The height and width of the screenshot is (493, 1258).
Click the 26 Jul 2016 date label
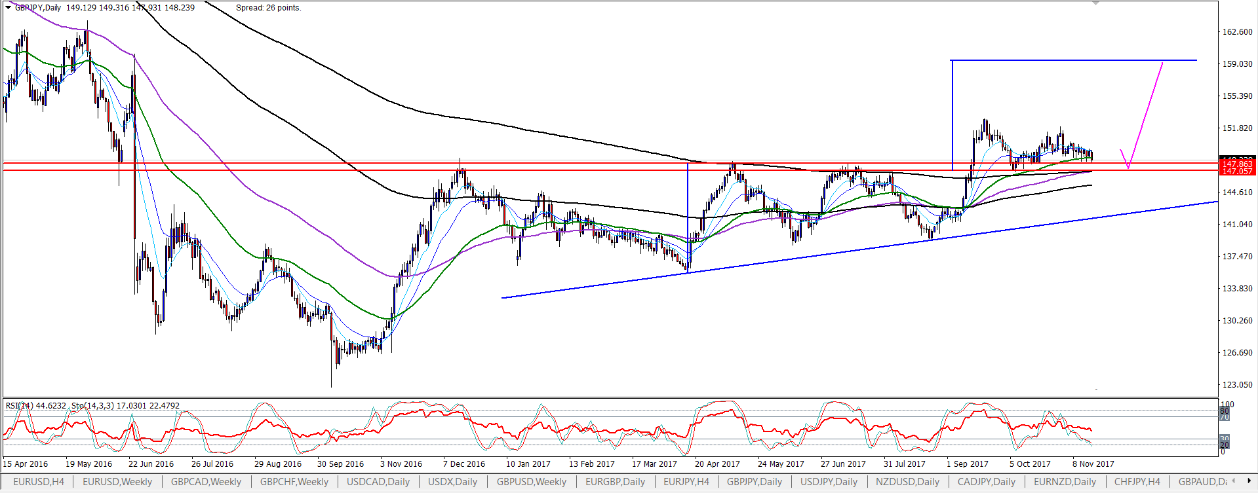click(x=212, y=464)
